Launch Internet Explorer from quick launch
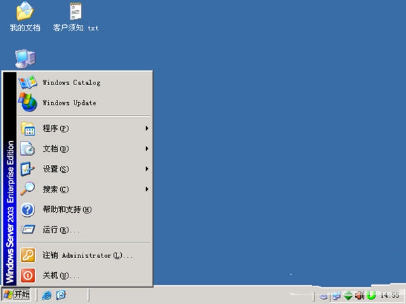The image size is (406, 304). tap(47, 295)
